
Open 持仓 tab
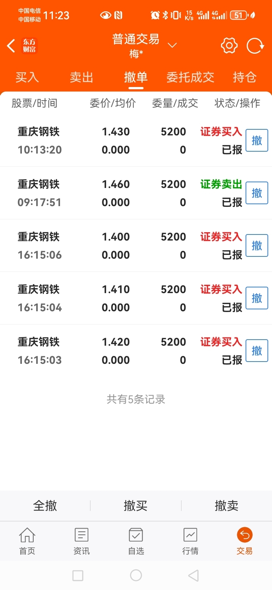(x=245, y=77)
